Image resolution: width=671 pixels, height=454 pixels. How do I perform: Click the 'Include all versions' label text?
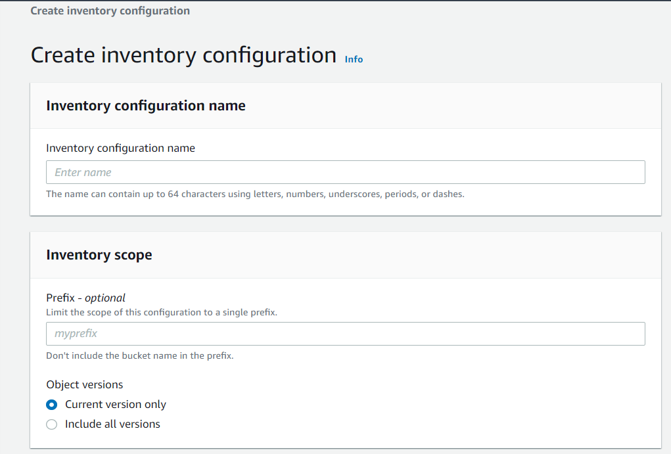pyautogui.click(x=112, y=424)
